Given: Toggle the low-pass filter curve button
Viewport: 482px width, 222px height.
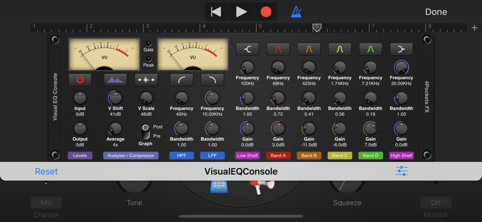Looking at the screenshot, I should (x=212, y=80).
